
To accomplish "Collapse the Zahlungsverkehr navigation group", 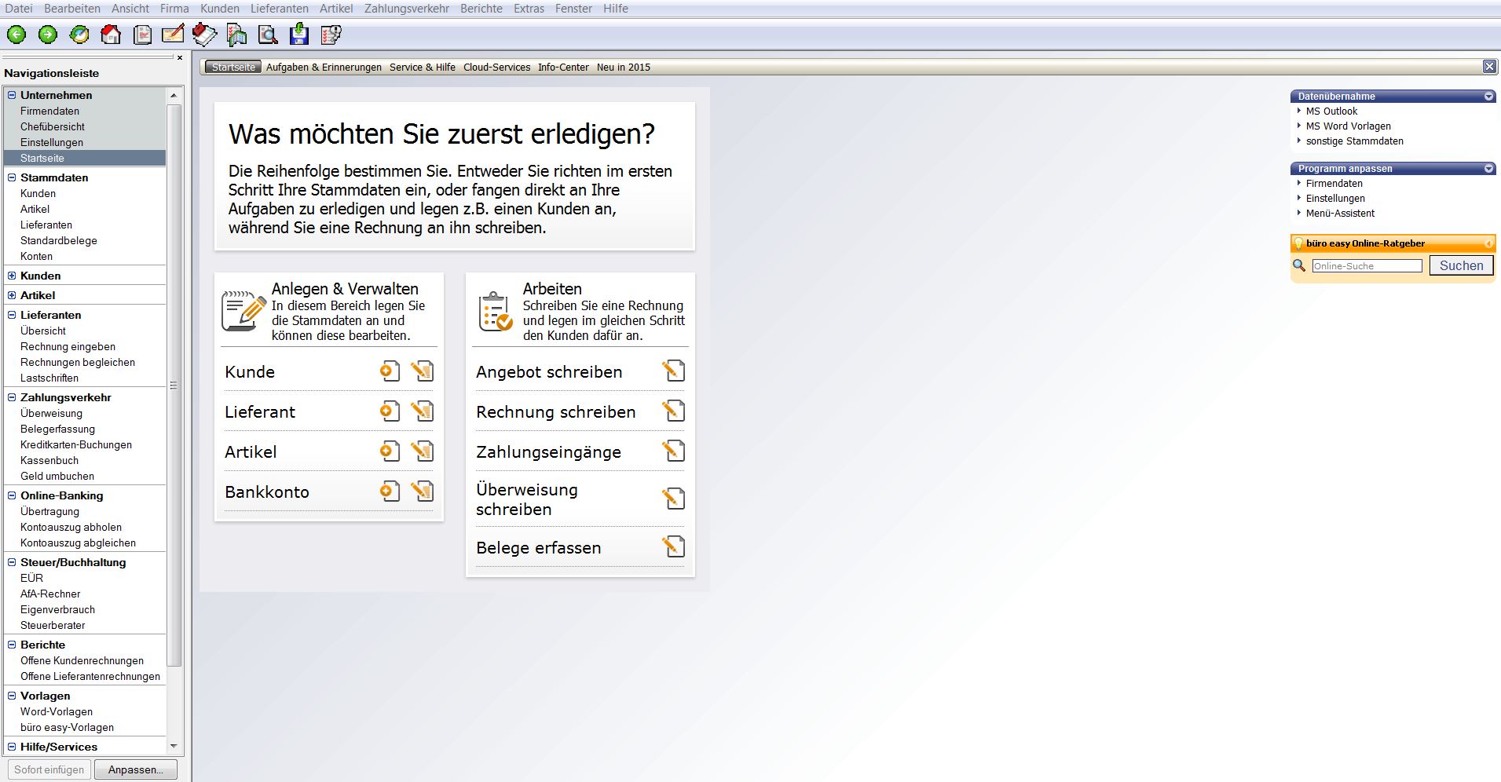I will 12,397.
